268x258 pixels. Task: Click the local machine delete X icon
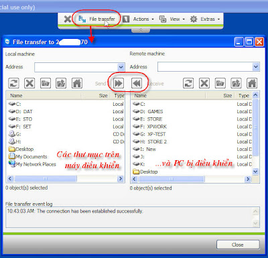pyautogui.click(x=29, y=83)
